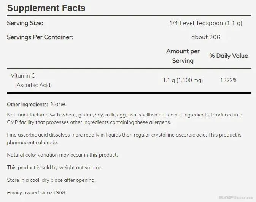This screenshot has width=256, height=202.
Task: Click the 1/4 Level Teaspoon value
Action: (206, 23)
